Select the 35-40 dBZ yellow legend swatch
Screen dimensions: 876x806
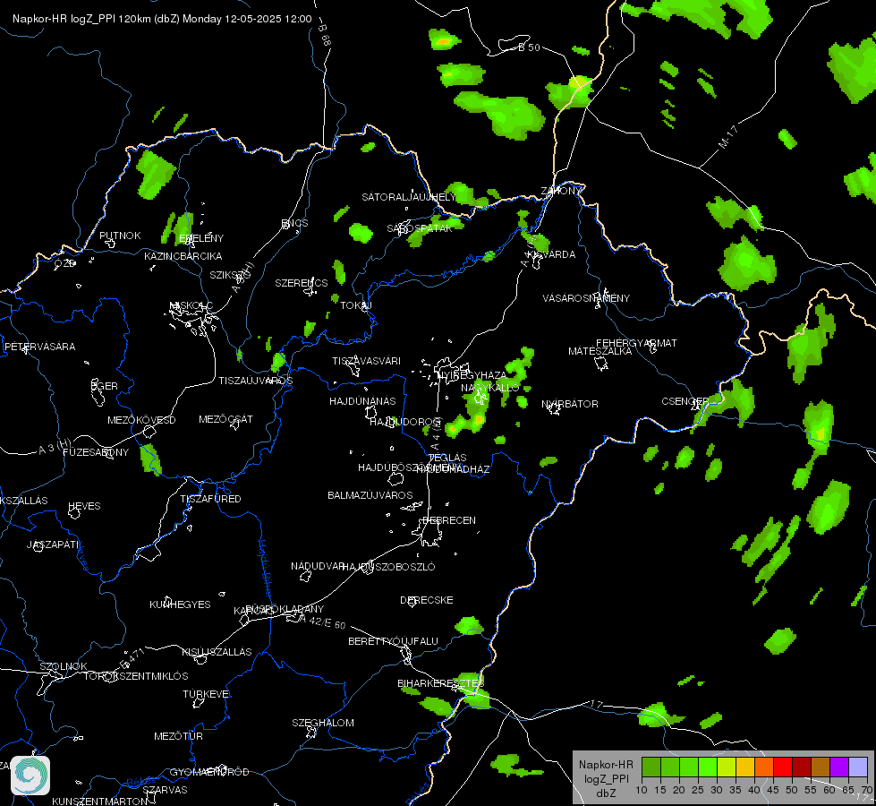(745, 767)
